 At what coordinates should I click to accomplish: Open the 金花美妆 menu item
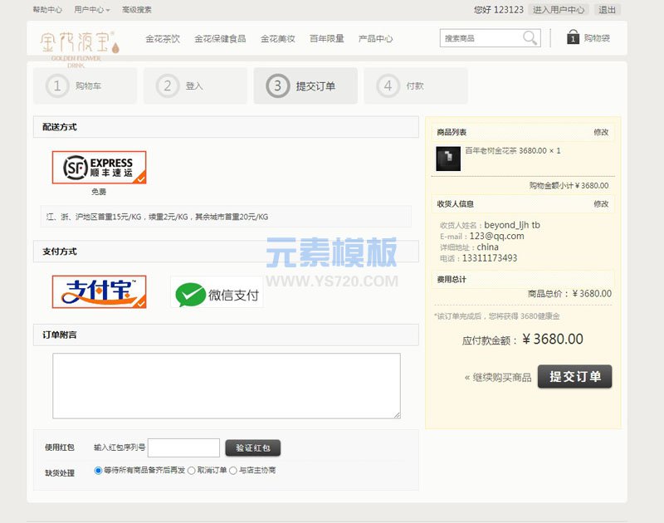(x=277, y=39)
